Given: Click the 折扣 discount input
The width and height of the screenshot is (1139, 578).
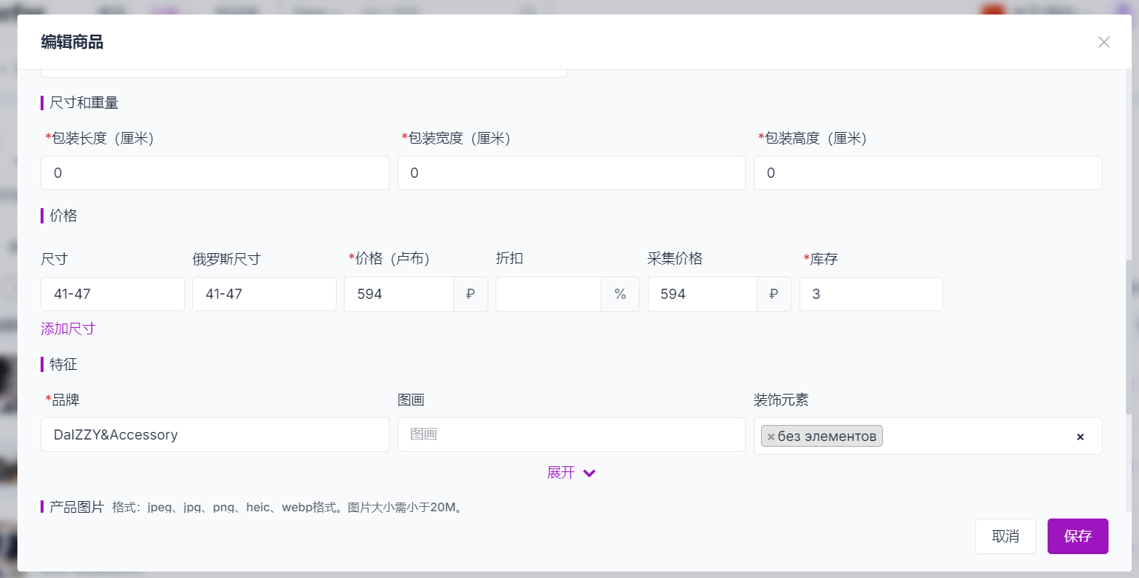Looking at the screenshot, I should click(548, 294).
